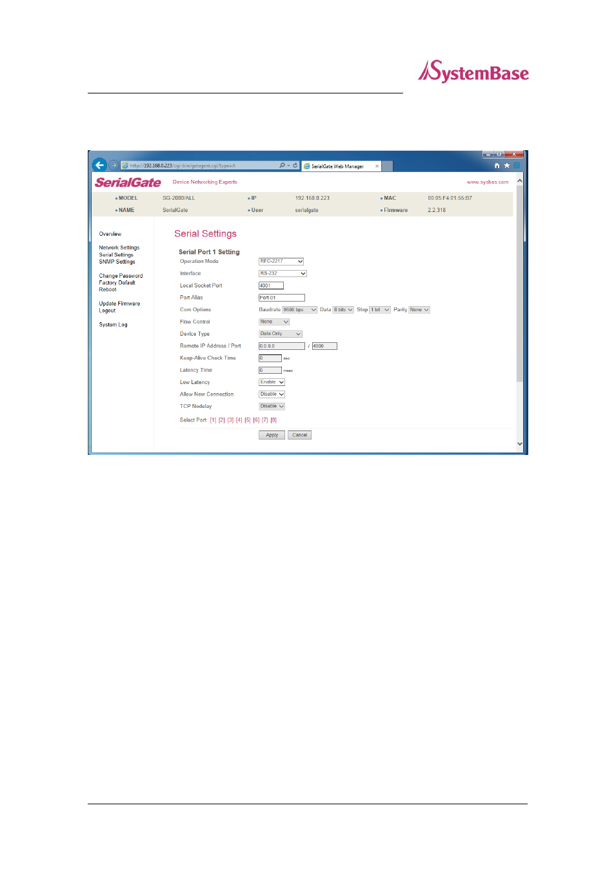Image resolution: width=616 pixels, height=870 pixels.
Task: Select port [8] link
Action: [x=273, y=420]
